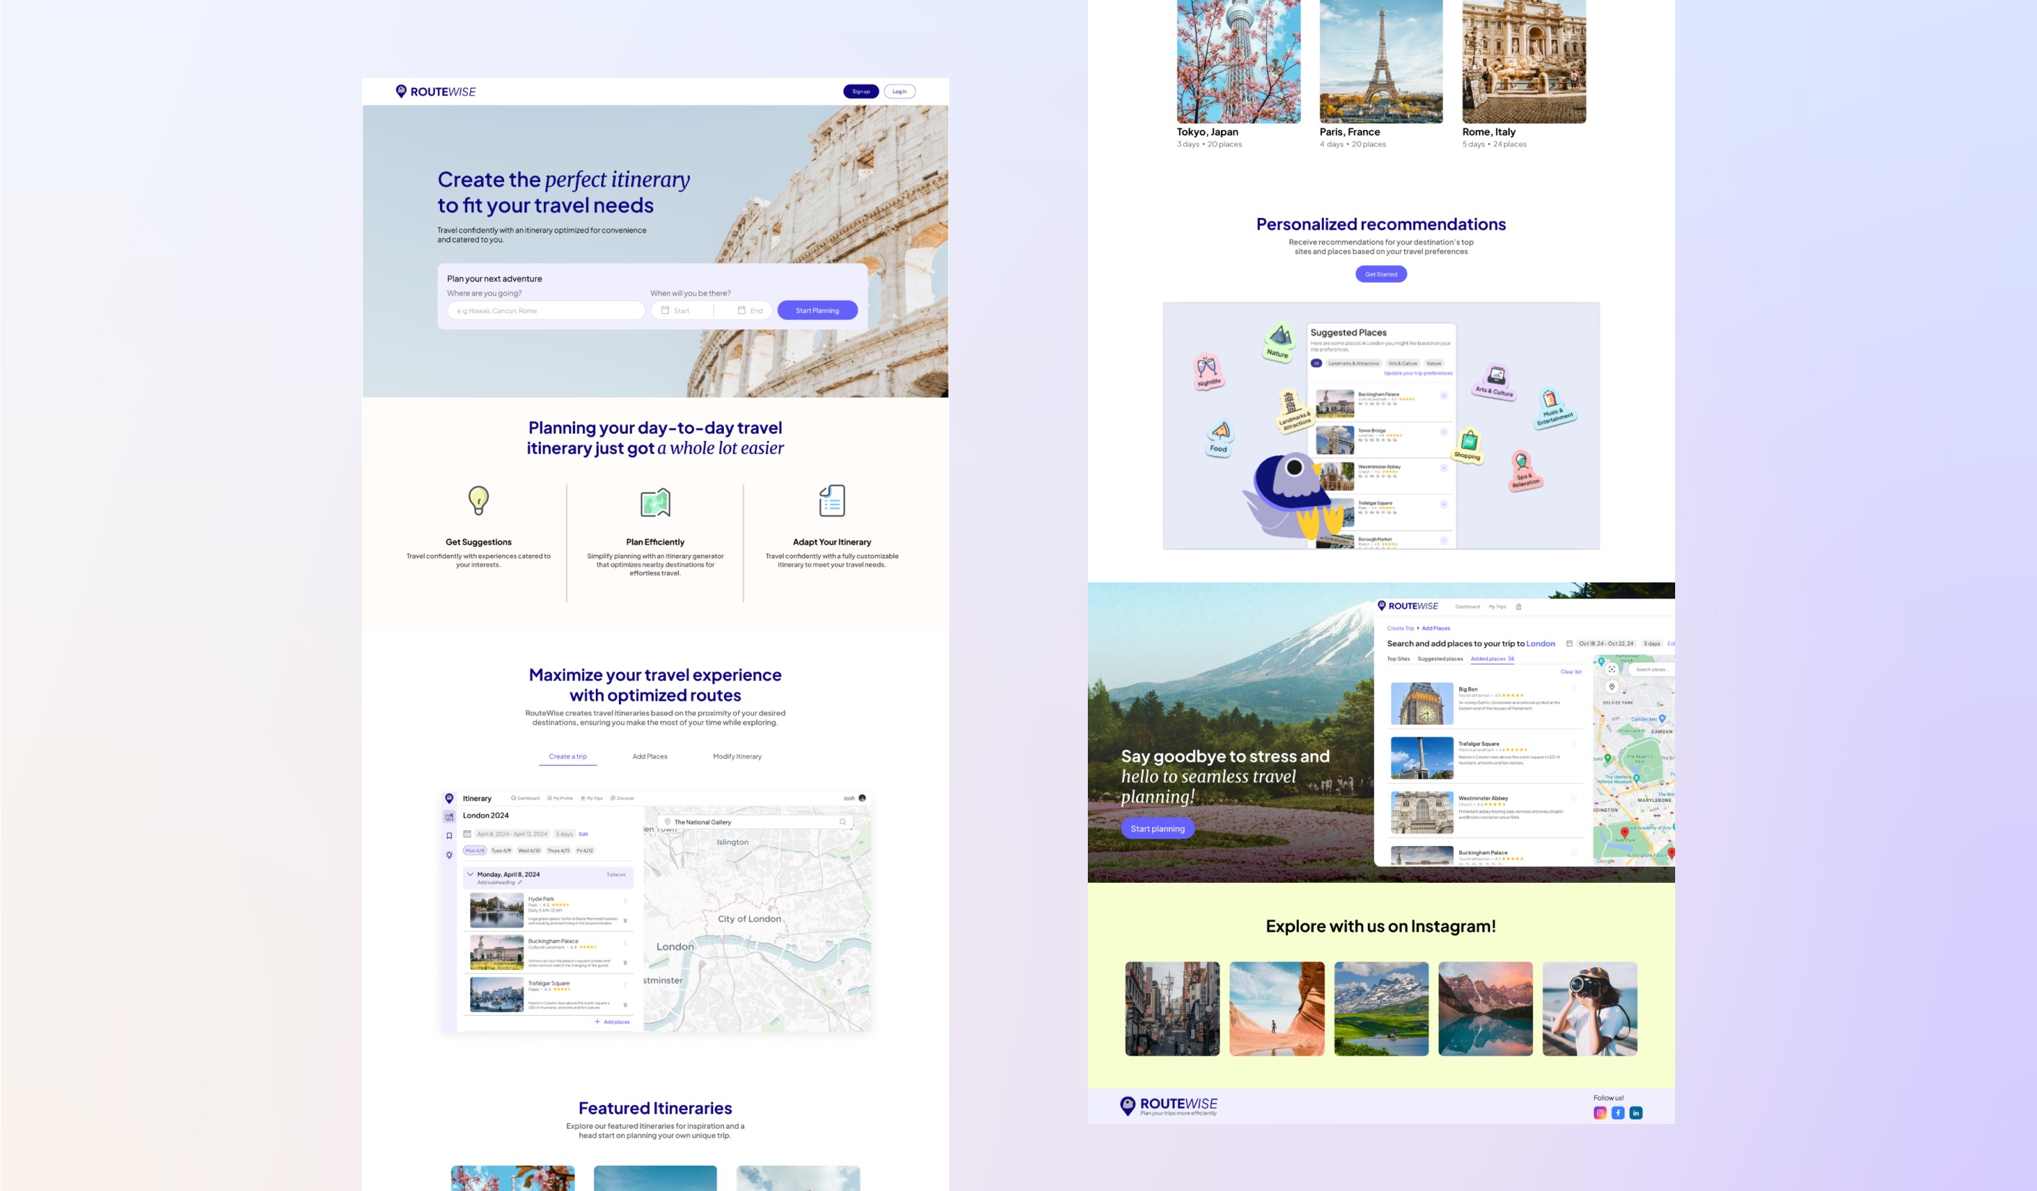Switch to the Add Places tab

[x=650, y=756]
